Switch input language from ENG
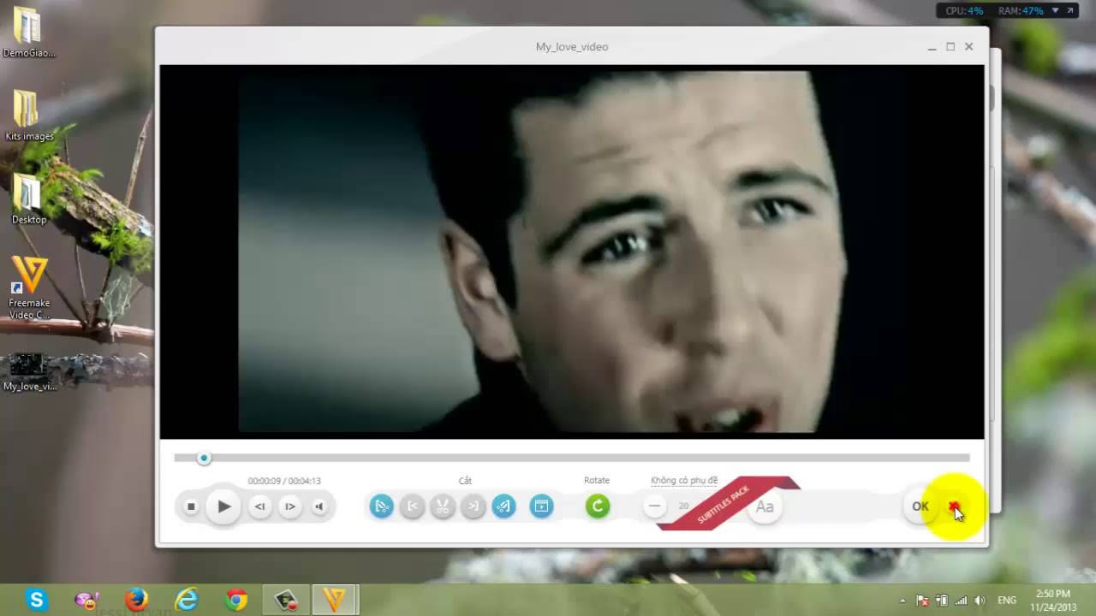 1007,601
